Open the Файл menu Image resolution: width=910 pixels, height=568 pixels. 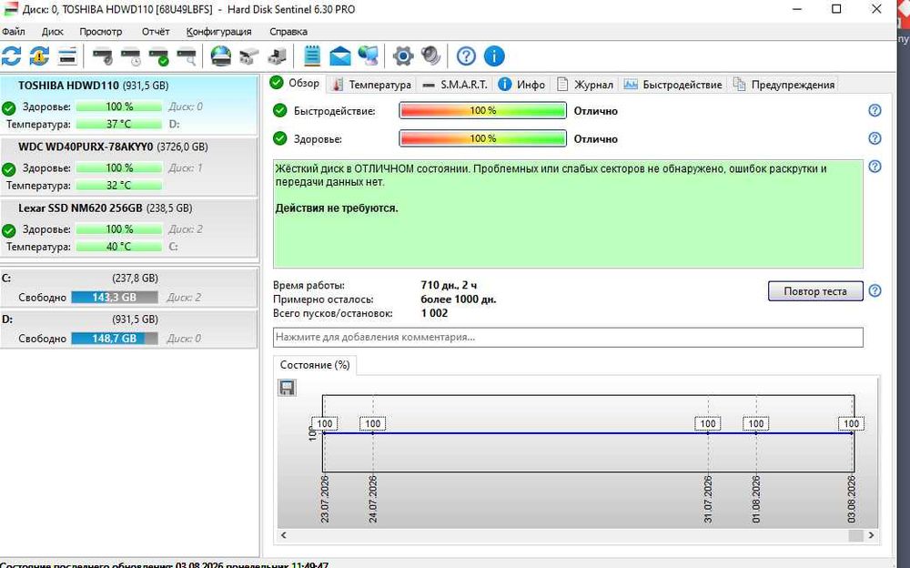pyautogui.click(x=14, y=31)
